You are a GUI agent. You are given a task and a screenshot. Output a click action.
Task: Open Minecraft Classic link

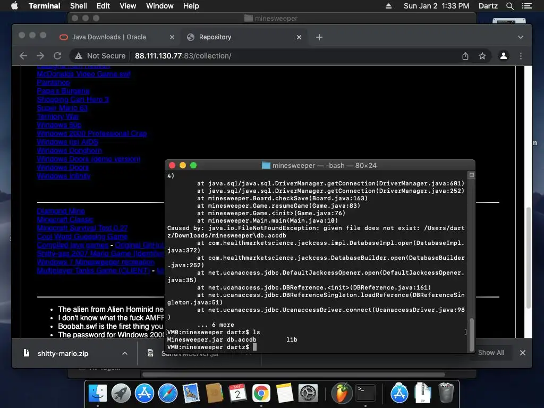click(x=65, y=219)
